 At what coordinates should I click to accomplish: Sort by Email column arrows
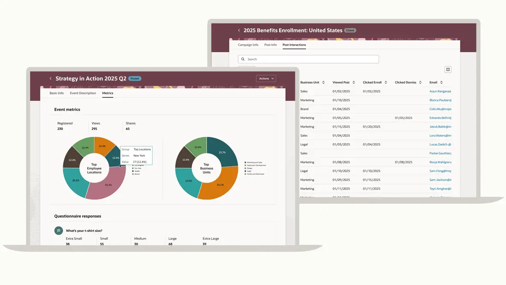(441, 83)
